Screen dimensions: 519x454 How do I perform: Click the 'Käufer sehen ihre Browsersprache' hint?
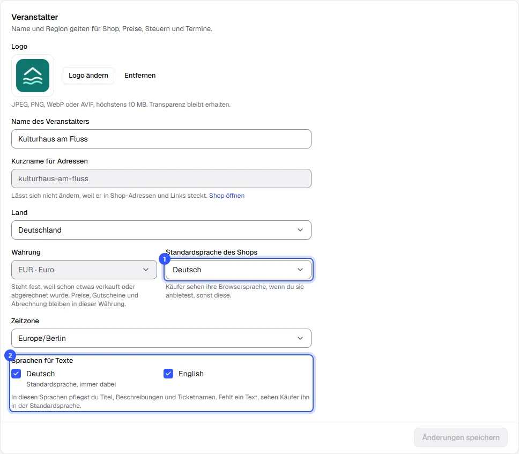click(235, 291)
